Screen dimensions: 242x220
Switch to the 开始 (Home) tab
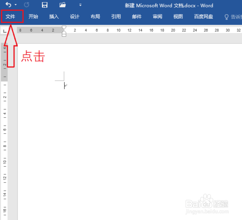point(33,16)
